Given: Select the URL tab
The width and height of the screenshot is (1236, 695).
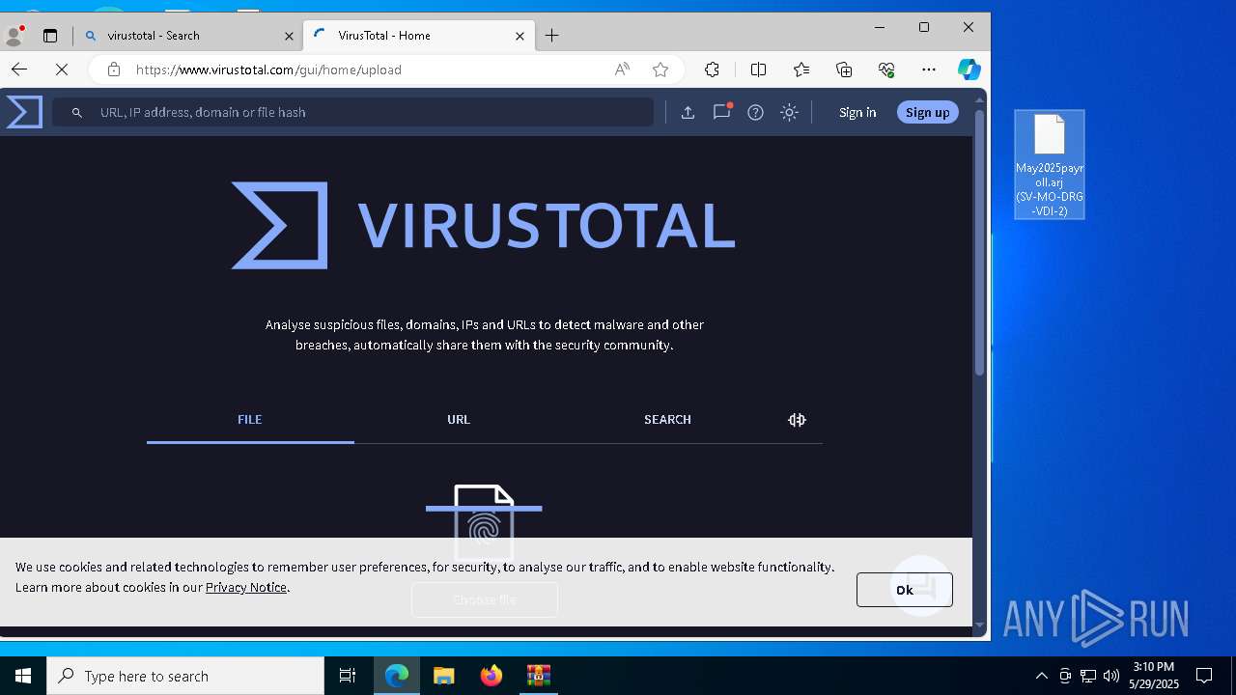Looking at the screenshot, I should pos(459,420).
